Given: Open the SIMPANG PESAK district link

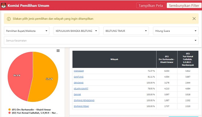Looking at the screenshot, I should pos(81,106).
